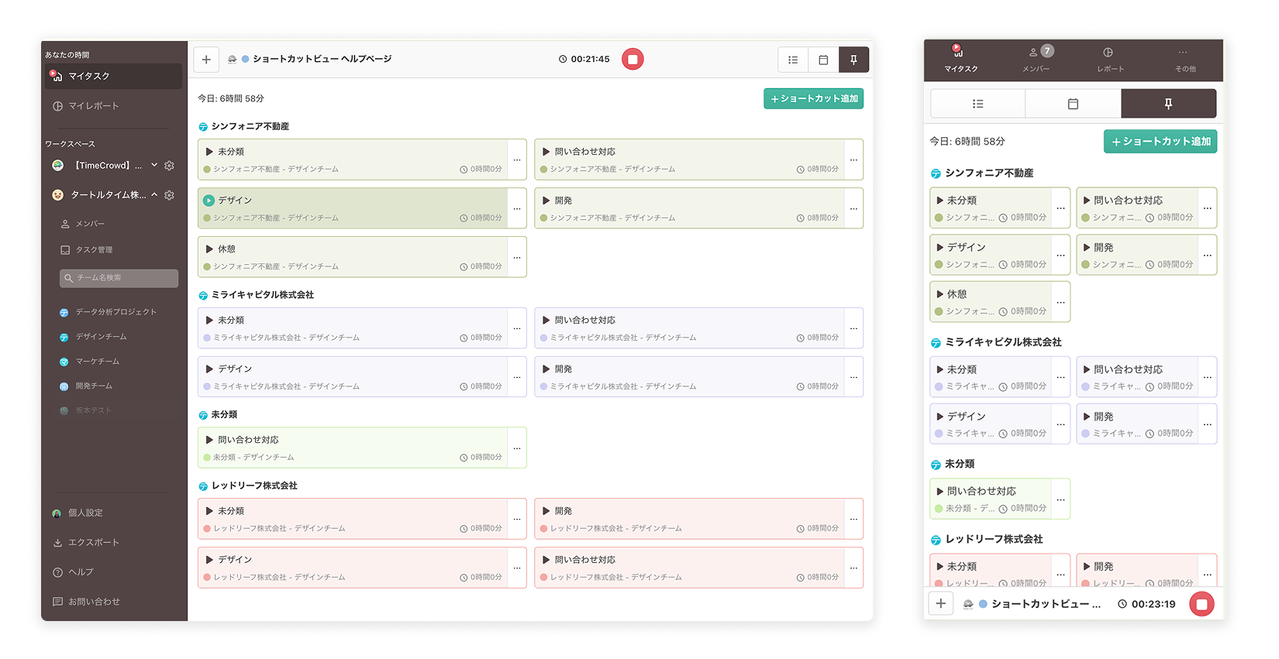Switch to calendar view in desktop toolbar

823,60
